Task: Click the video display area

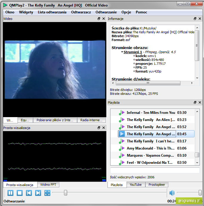Action: coord(54,69)
